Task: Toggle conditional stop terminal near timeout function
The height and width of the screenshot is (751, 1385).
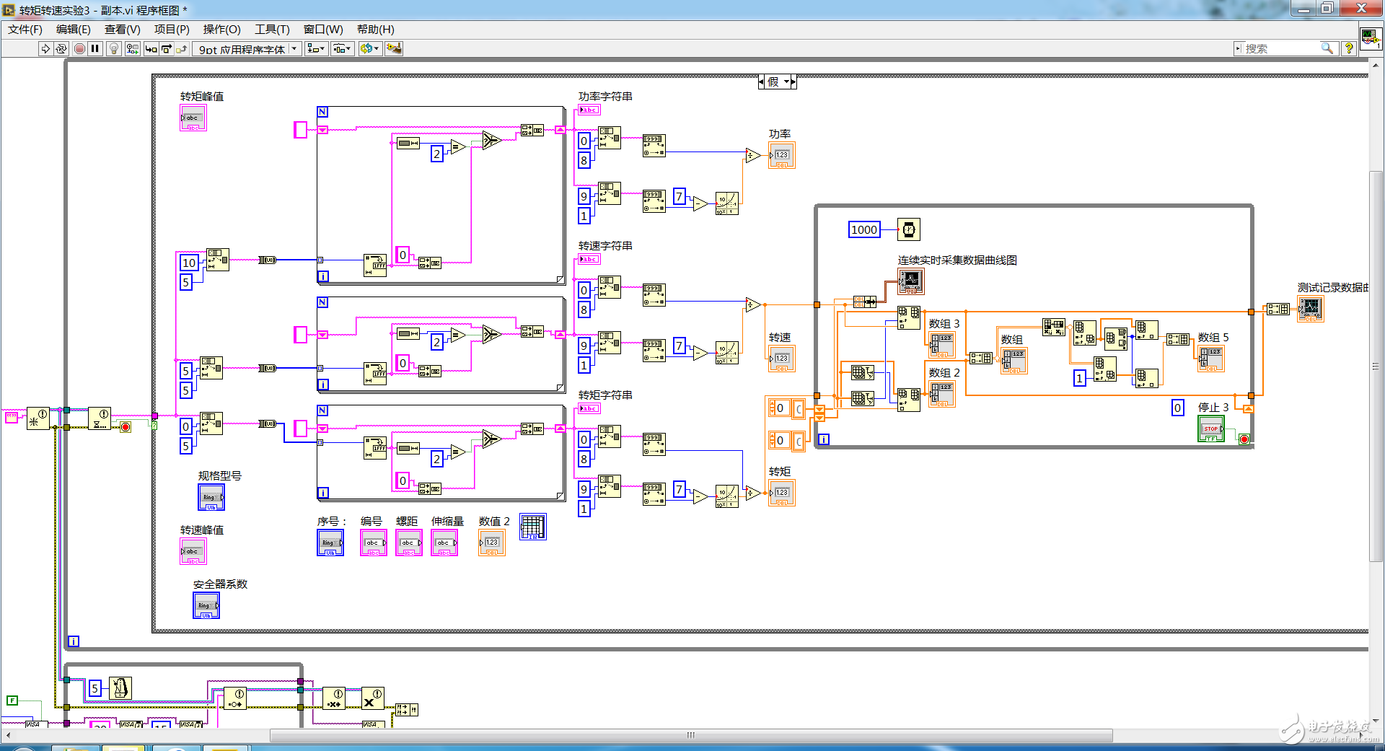Action: tap(125, 427)
